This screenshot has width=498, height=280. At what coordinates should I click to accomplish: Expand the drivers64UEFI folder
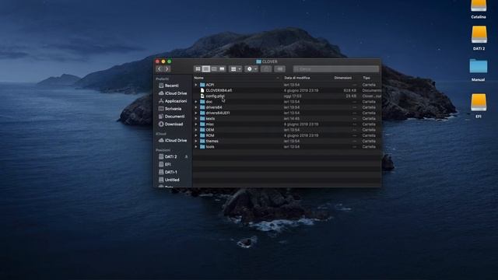pos(196,113)
